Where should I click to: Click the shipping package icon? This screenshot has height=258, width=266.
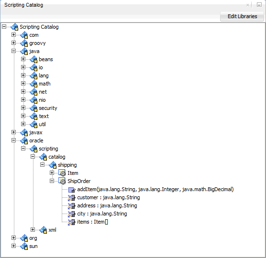53,165
